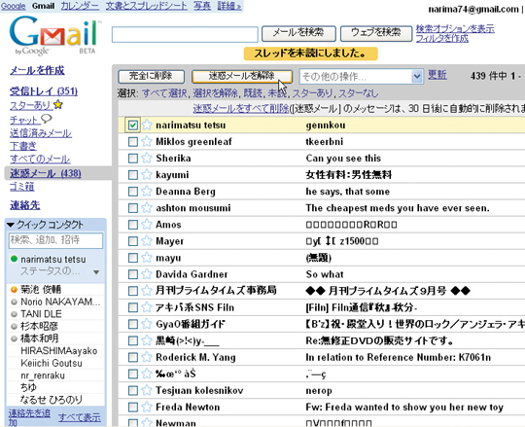Star the Freda Newton message
The image size is (525, 427).
(x=147, y=407)
